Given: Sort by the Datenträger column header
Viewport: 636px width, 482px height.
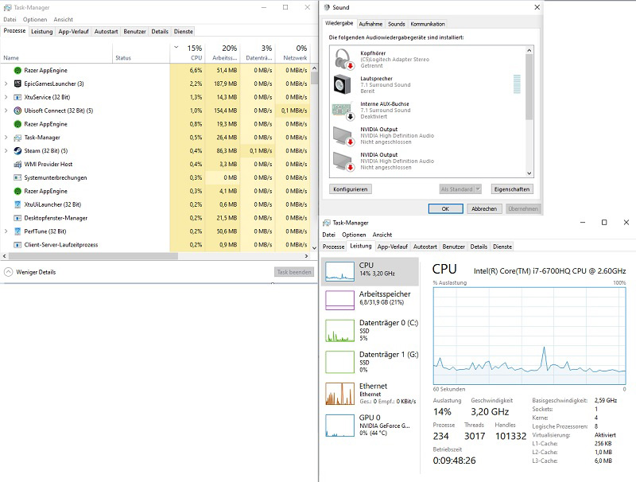Looking at the screenshot, I should [258, 52].
